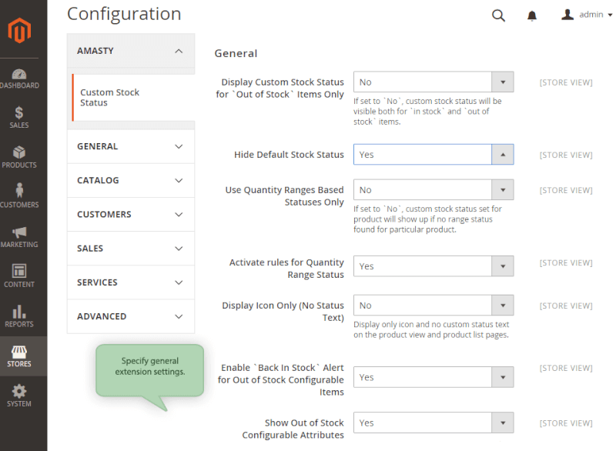
Task: Check admin notifications bell
Action: (x=533, y=15)
